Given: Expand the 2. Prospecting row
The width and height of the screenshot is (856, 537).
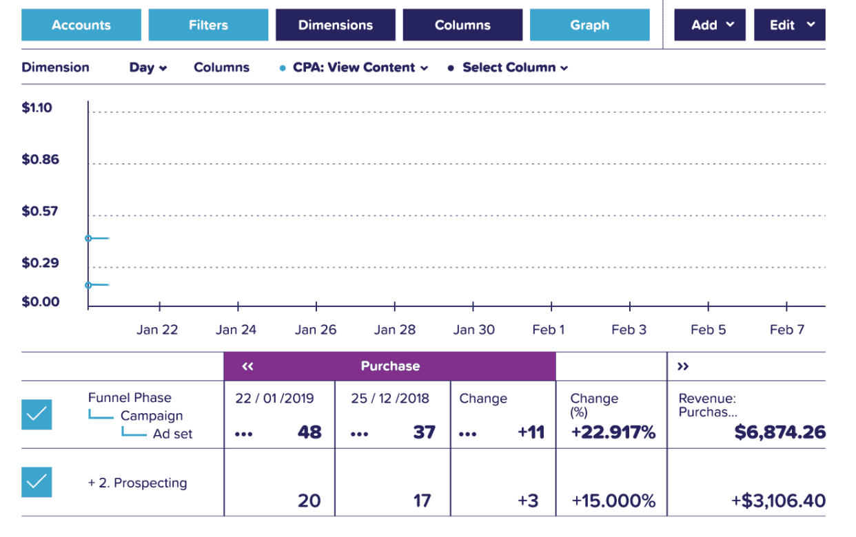Looking at the screenshot, I should point(92,483).
